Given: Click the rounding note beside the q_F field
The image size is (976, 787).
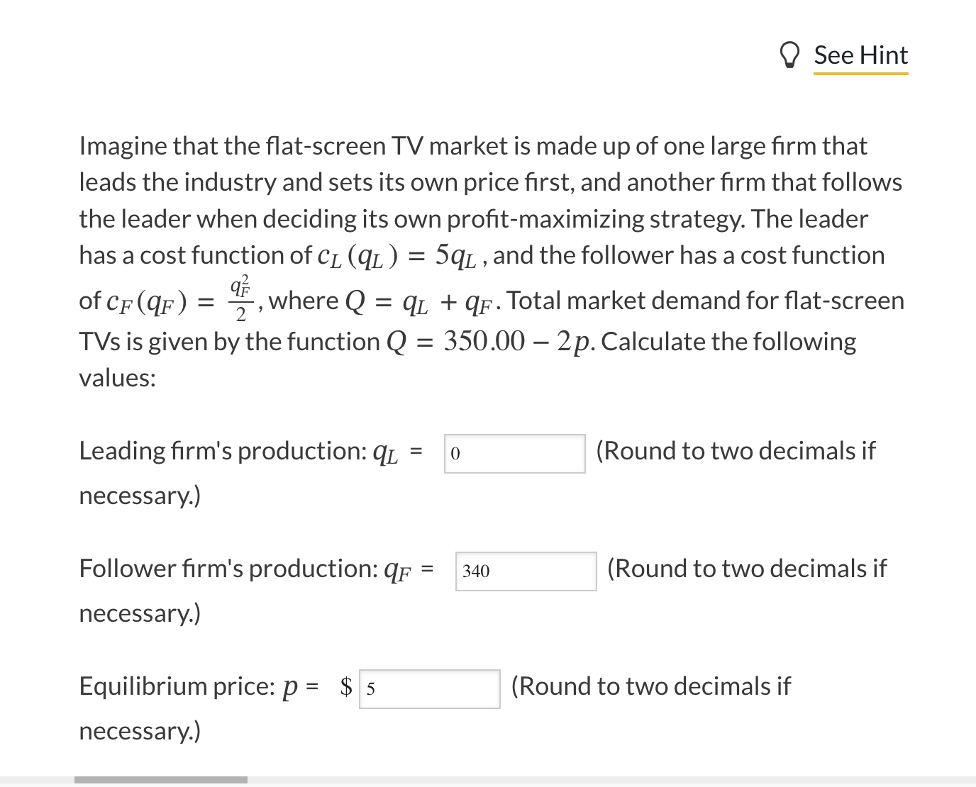Looking at the screenshot, I should click(x=747, y=569).
